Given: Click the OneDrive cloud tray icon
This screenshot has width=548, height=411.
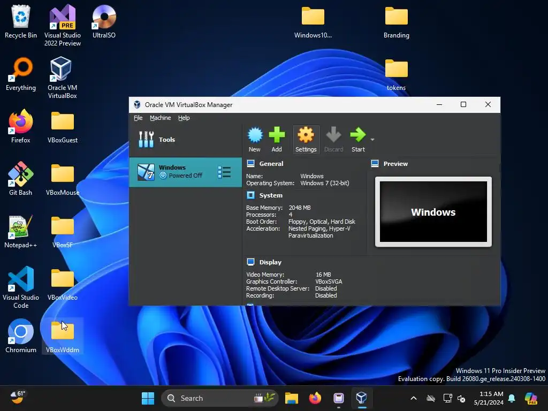Looking at the screenshot, I should click(431, 398).
